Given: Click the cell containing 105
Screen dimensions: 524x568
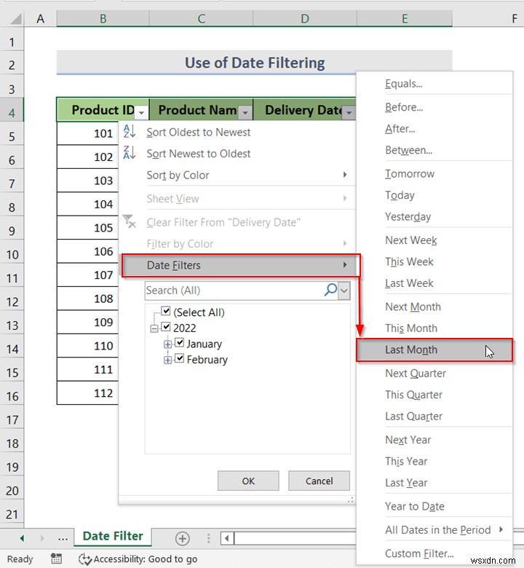Looking at the screenshot, I should (87, 228).
